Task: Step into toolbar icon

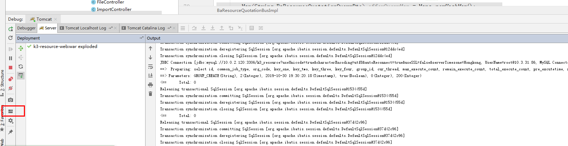Action: 203,28
